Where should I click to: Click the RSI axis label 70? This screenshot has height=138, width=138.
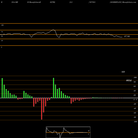[2, 32]
